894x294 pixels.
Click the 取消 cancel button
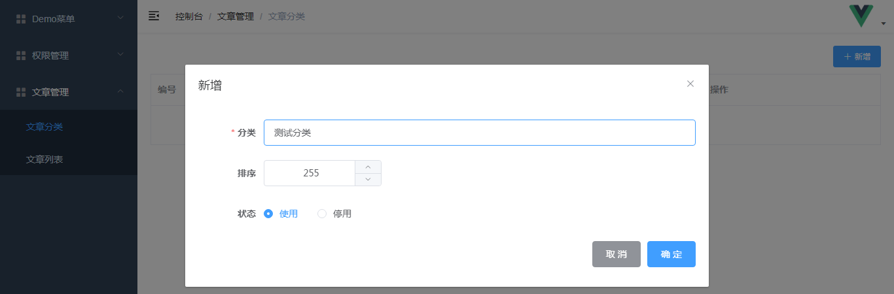point(616,254)
